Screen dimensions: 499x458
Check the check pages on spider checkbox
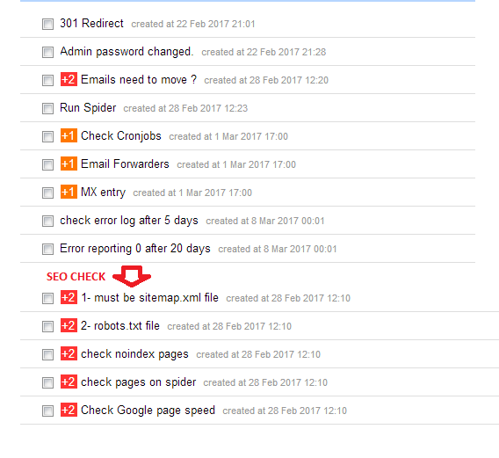(x=47, y=382)
